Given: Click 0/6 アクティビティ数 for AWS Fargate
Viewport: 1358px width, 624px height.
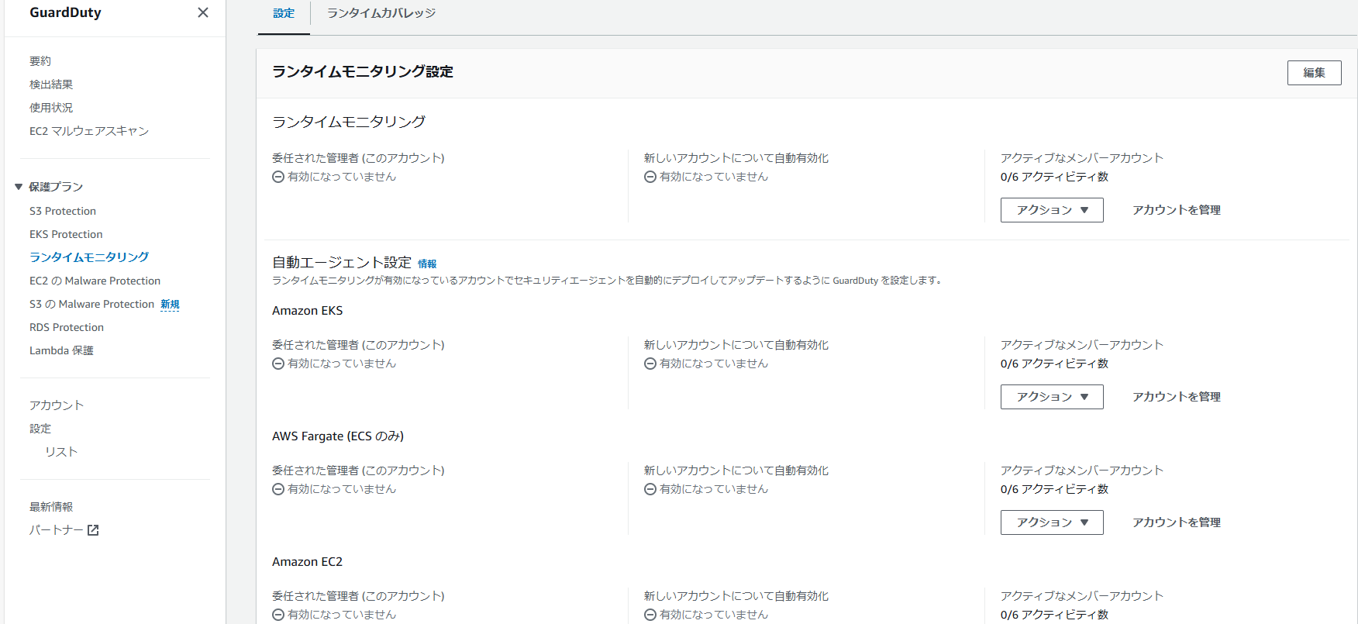Looking at the screenshot, I should coord(1054,489).
